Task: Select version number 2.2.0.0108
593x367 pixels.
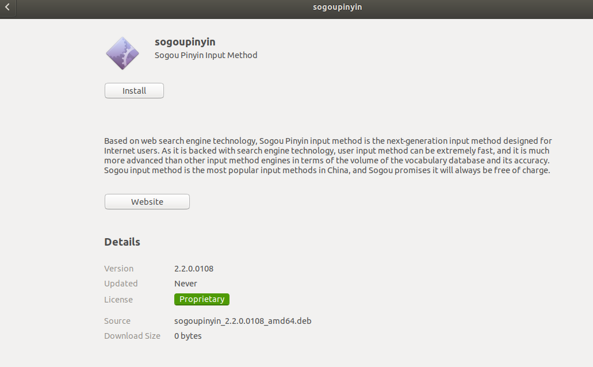Action: tap(194, 269)
